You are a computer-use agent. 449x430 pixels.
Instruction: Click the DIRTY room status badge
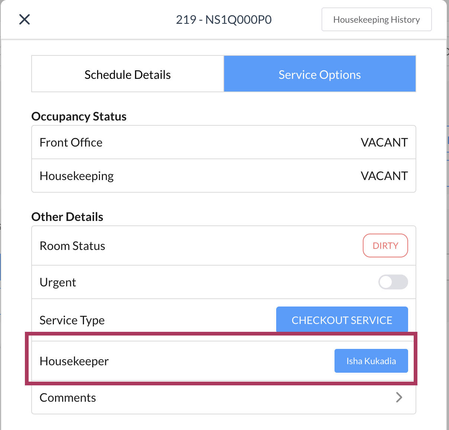pos(385,246)
